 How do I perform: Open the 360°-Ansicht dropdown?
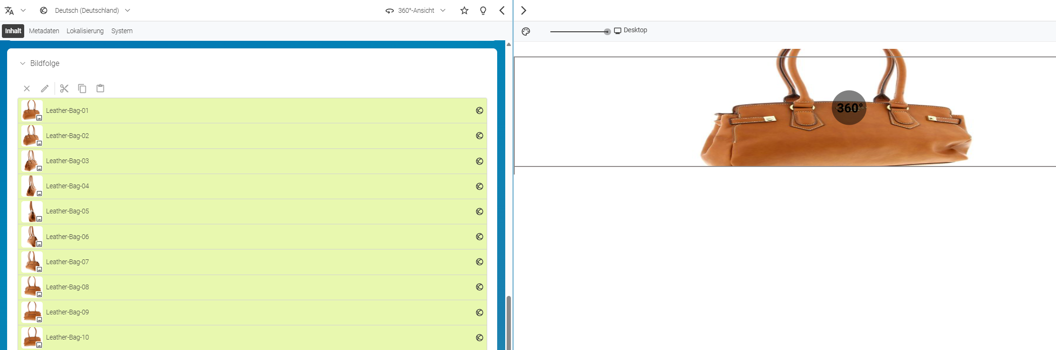tap(416, 10)
